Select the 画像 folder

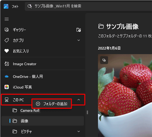point(43,121)
